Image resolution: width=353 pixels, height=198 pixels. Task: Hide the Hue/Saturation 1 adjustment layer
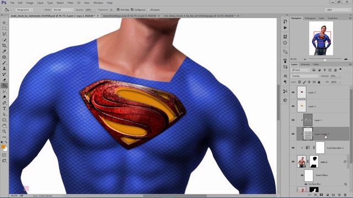[x=293, y=148]
